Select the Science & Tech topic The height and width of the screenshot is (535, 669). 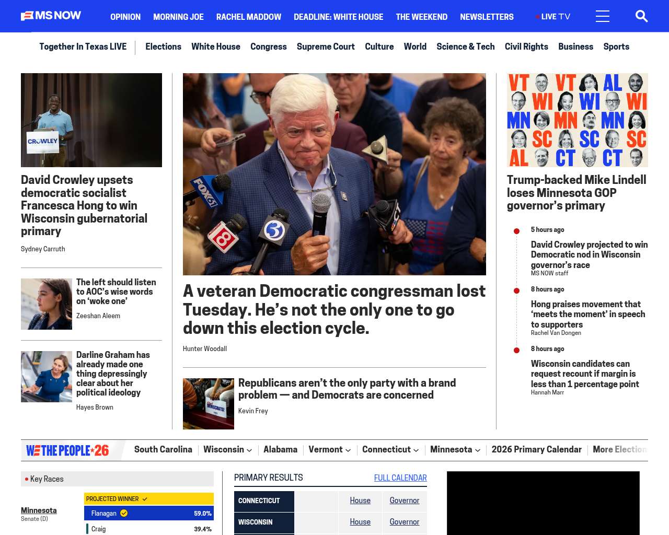coord(466,46)
